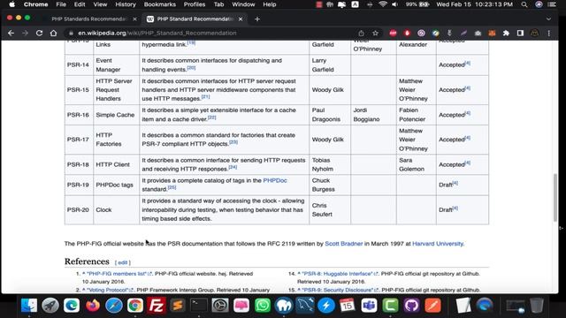This screenshot has width=566, height=318.
Task: Open the Profiles menu
Action: pos(195,4)
